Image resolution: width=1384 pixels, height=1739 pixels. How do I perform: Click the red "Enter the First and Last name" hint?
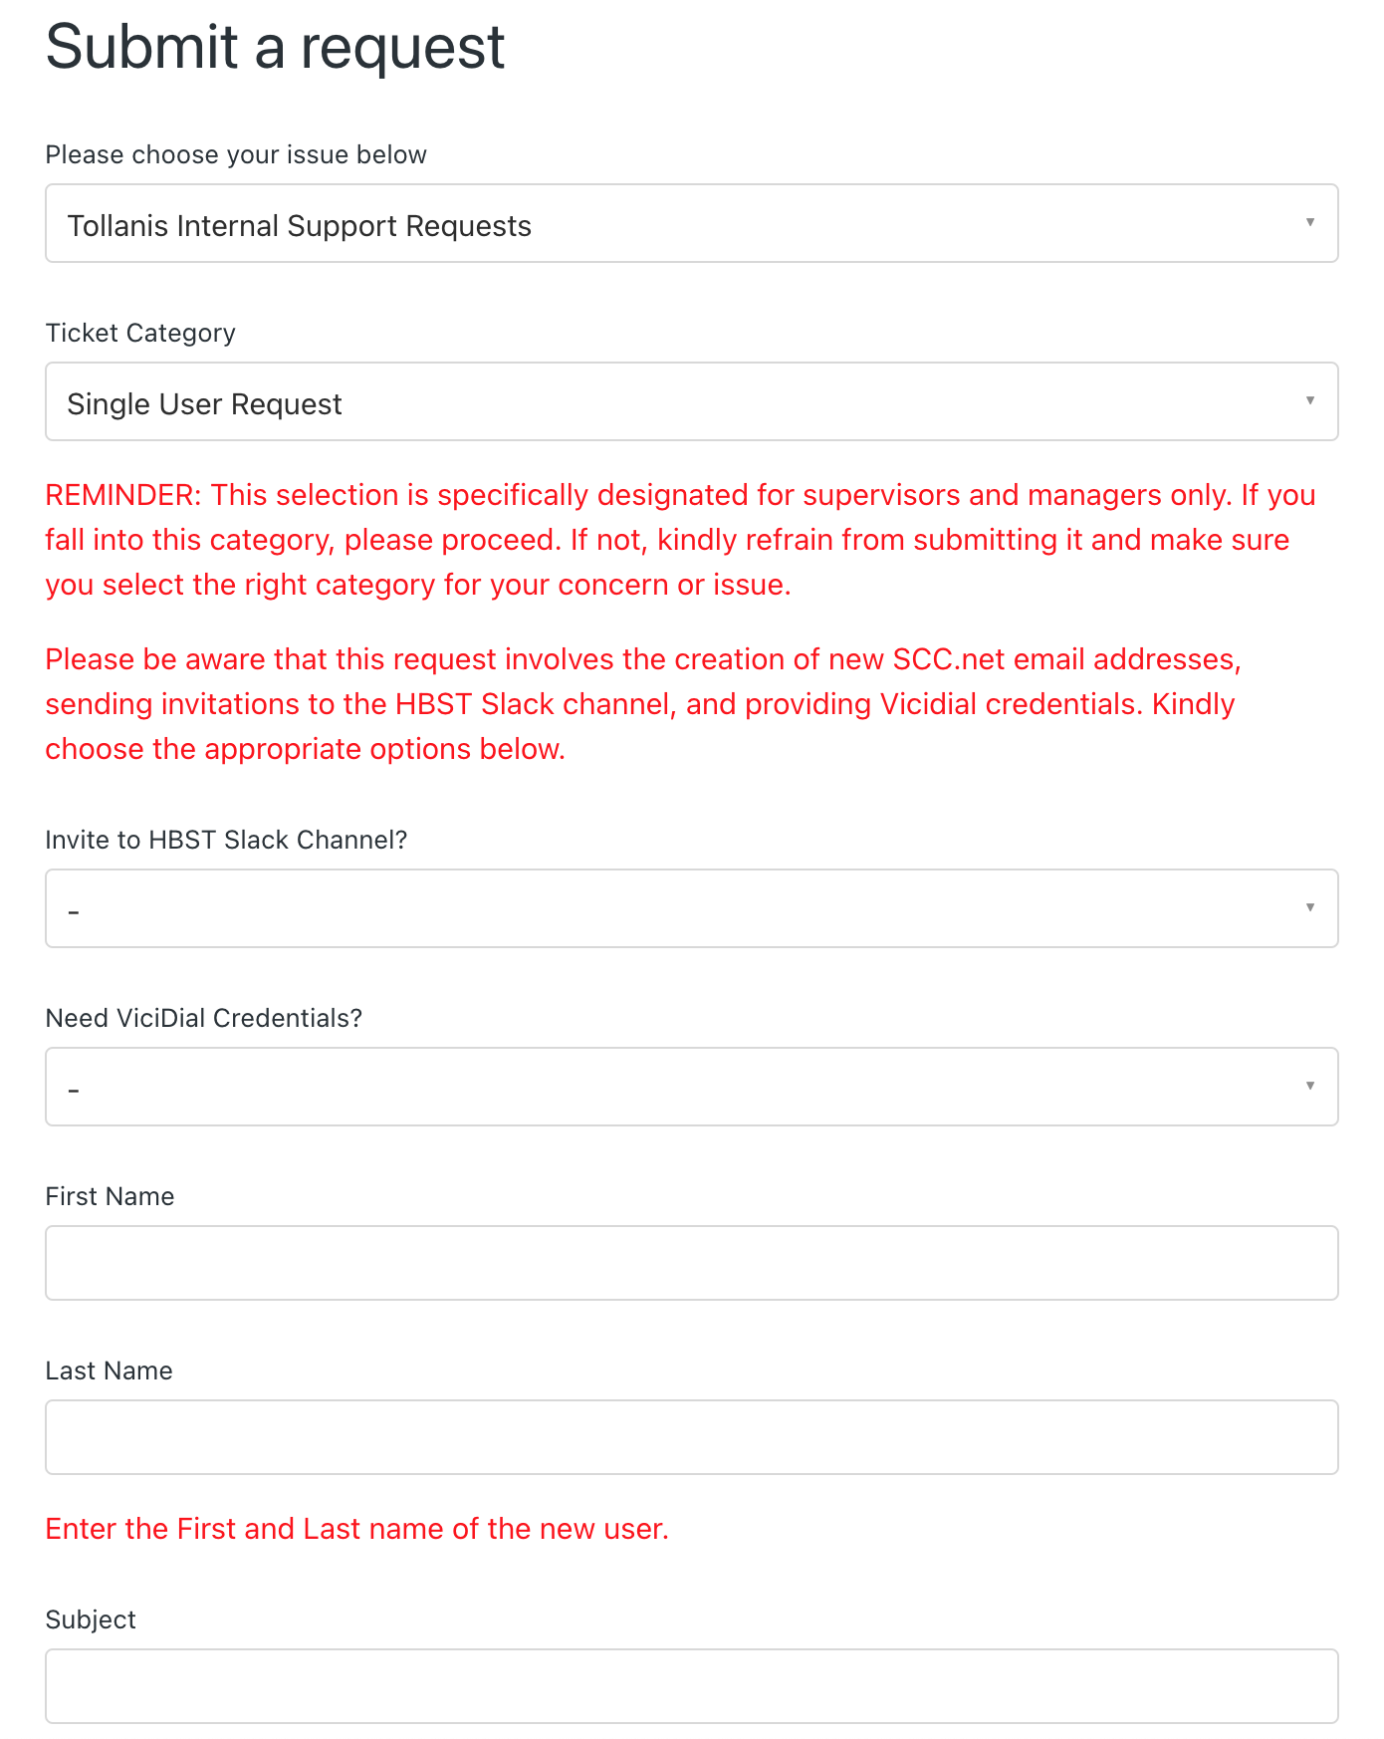[356, 1529]
